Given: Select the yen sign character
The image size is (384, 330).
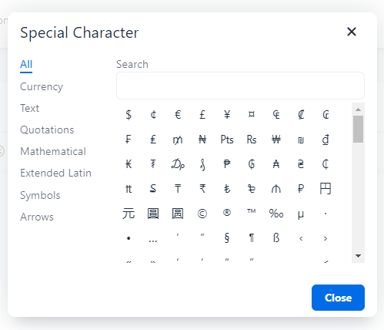Looking at the screenshot, I should pyautogui.click(x=227, y=115).
